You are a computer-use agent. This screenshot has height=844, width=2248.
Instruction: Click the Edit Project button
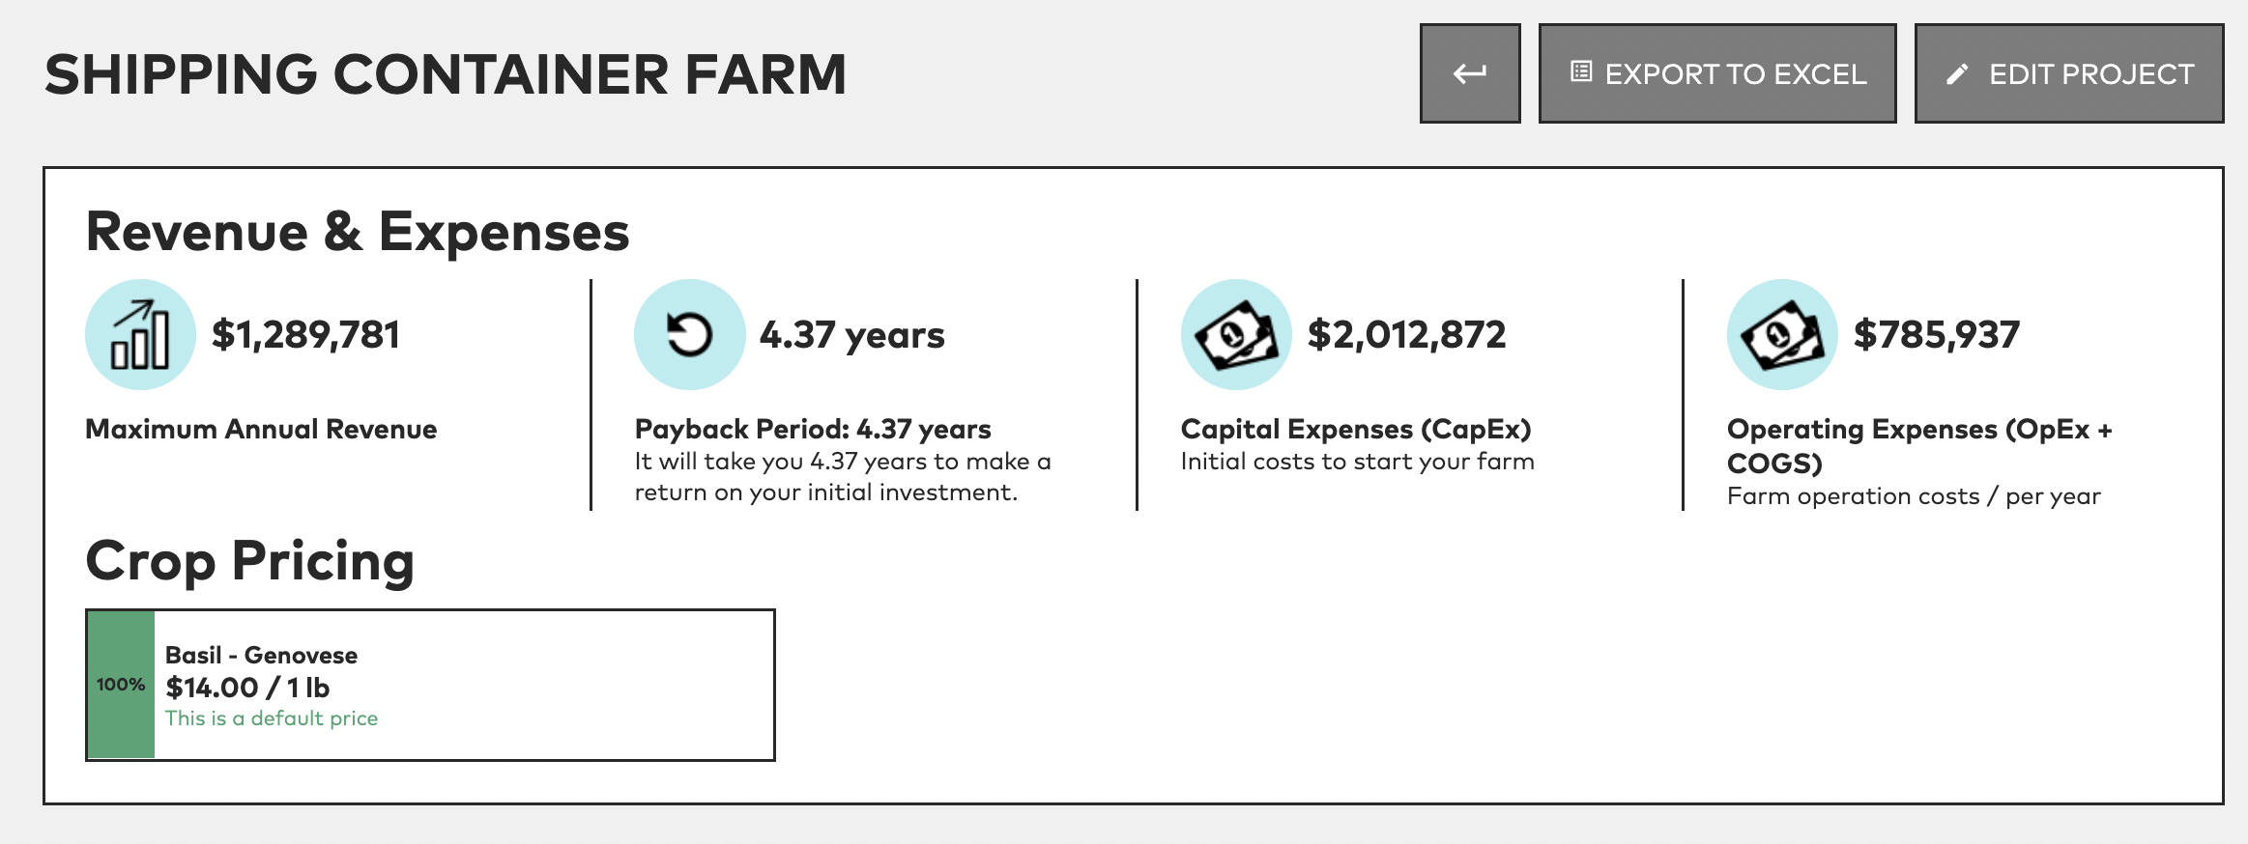pos(2069,73)
